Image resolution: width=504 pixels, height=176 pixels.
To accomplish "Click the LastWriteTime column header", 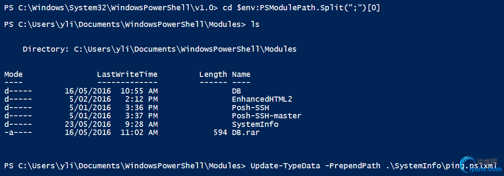I will coord(127,74).
